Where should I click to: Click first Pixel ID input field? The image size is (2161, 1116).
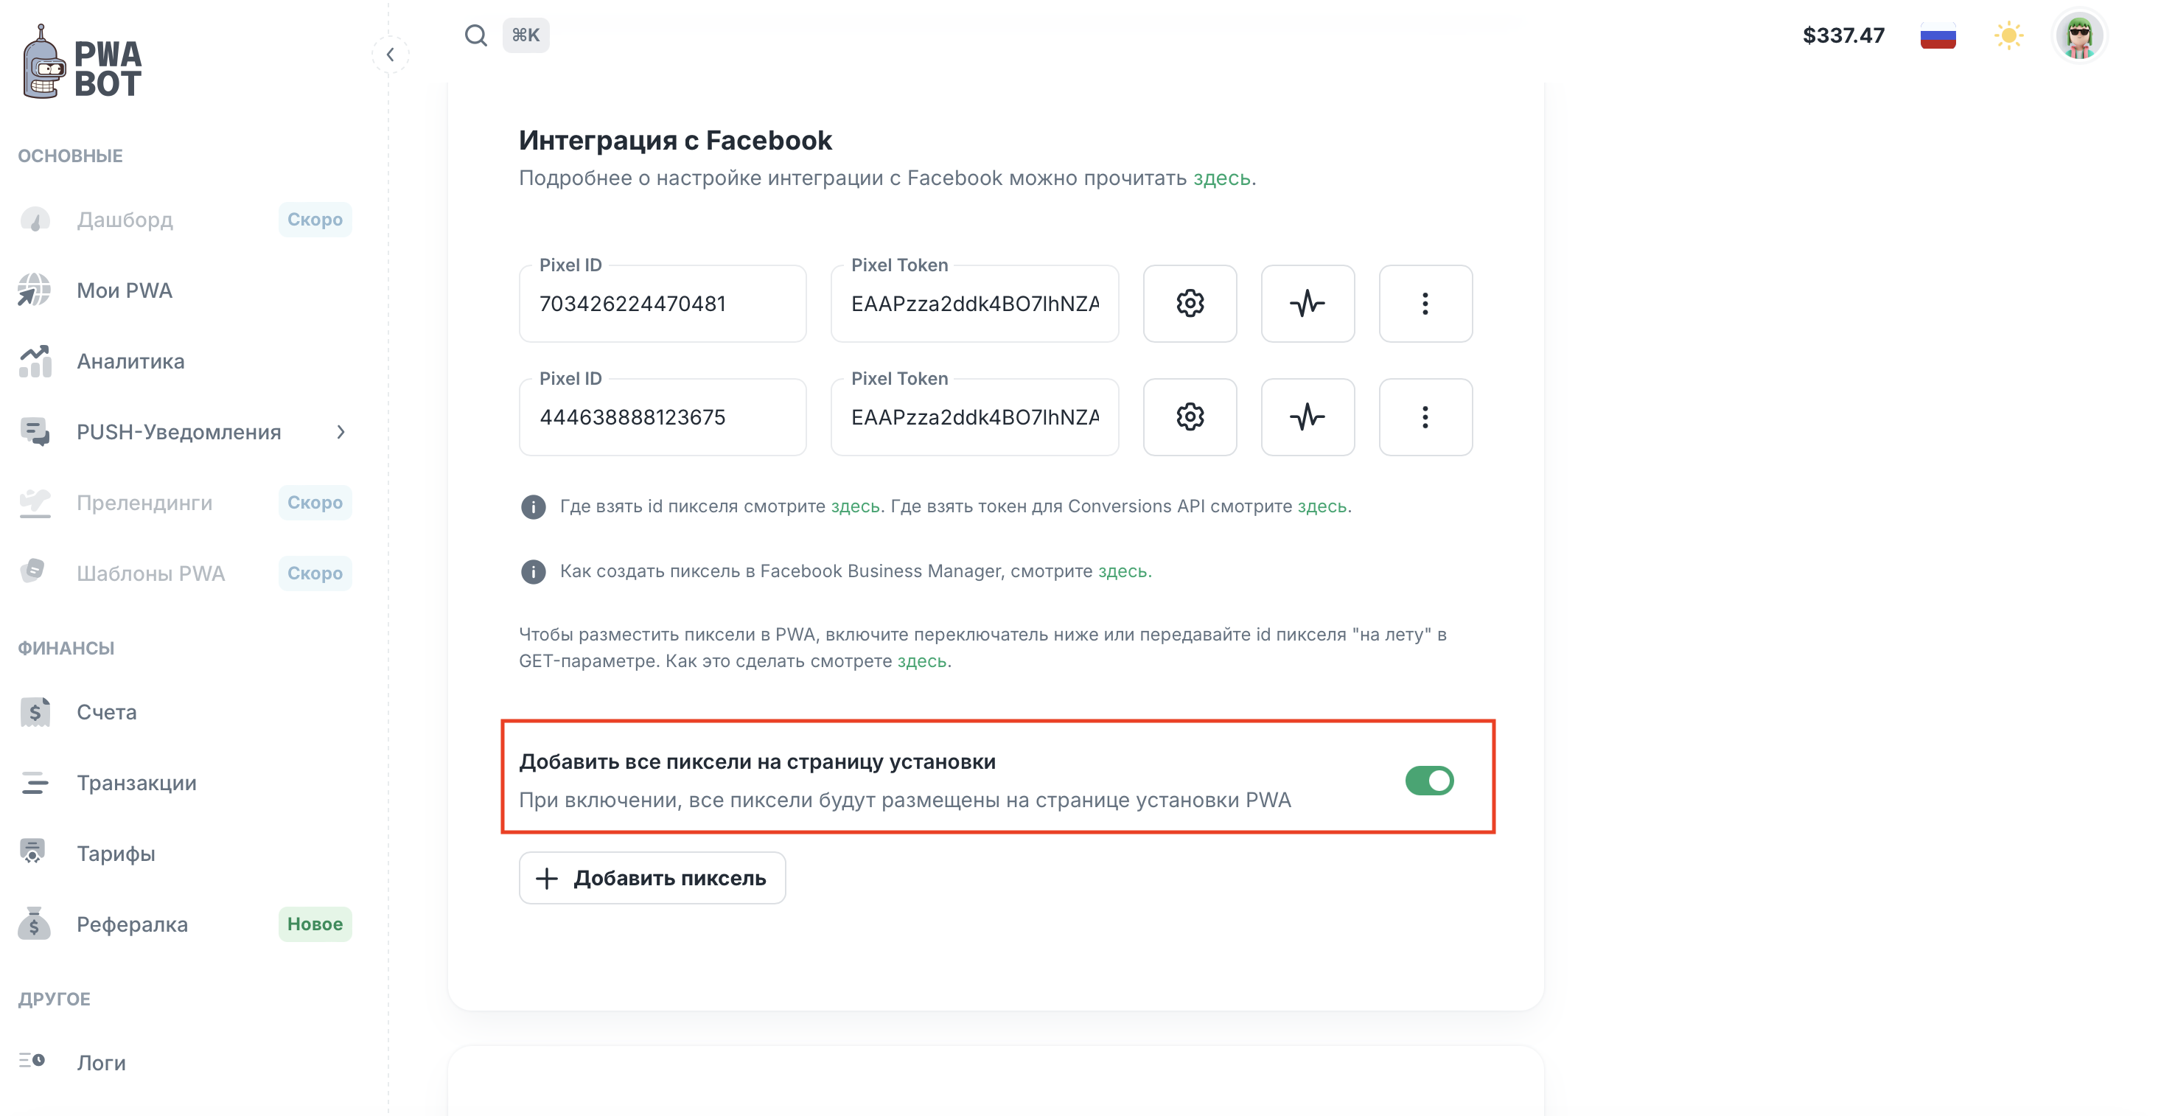pos(662,304)
